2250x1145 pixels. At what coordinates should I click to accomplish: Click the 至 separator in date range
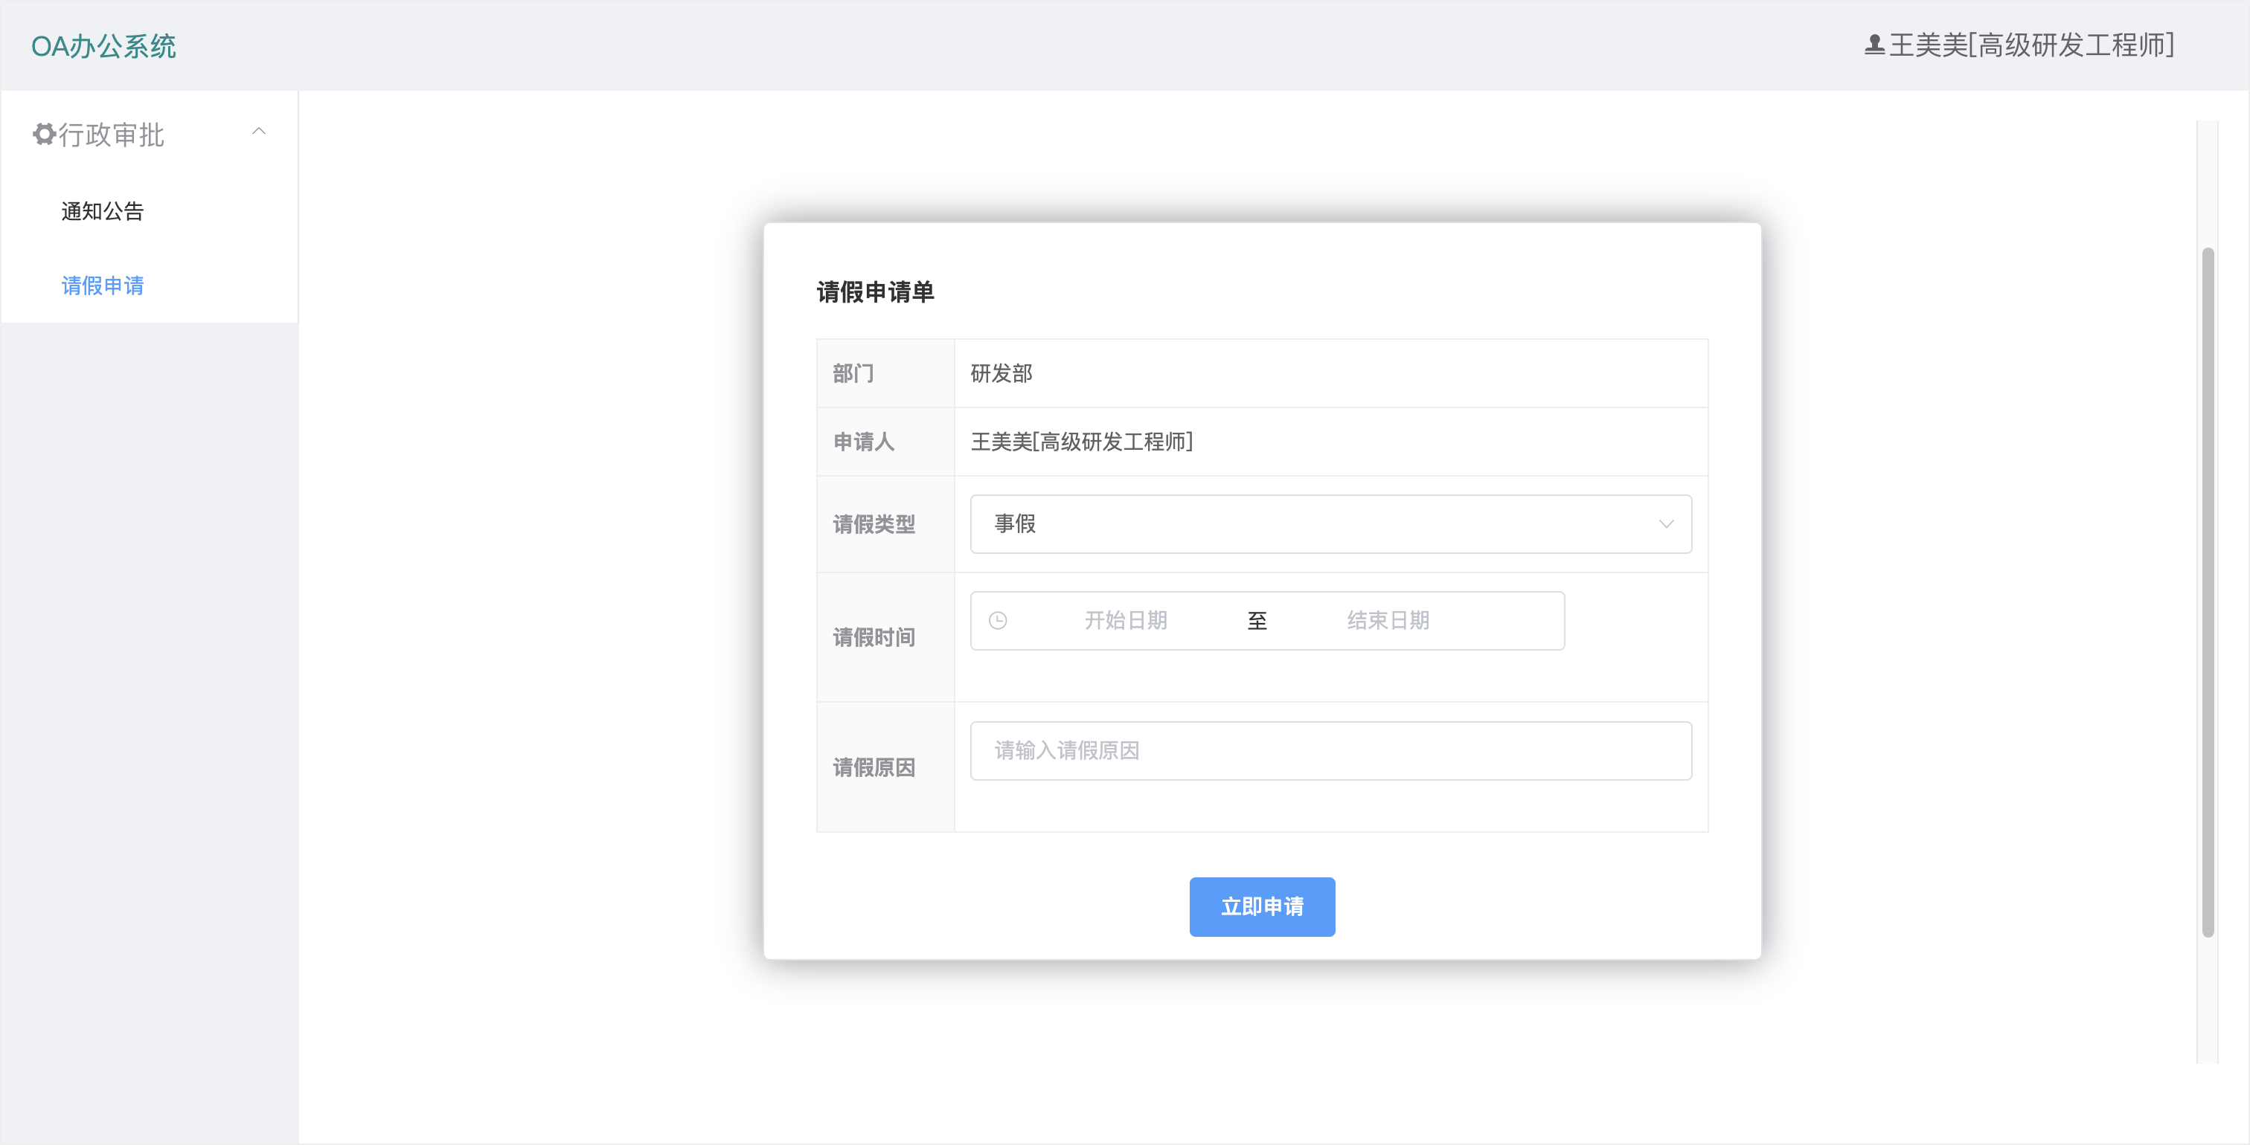tap(1257, 621)
